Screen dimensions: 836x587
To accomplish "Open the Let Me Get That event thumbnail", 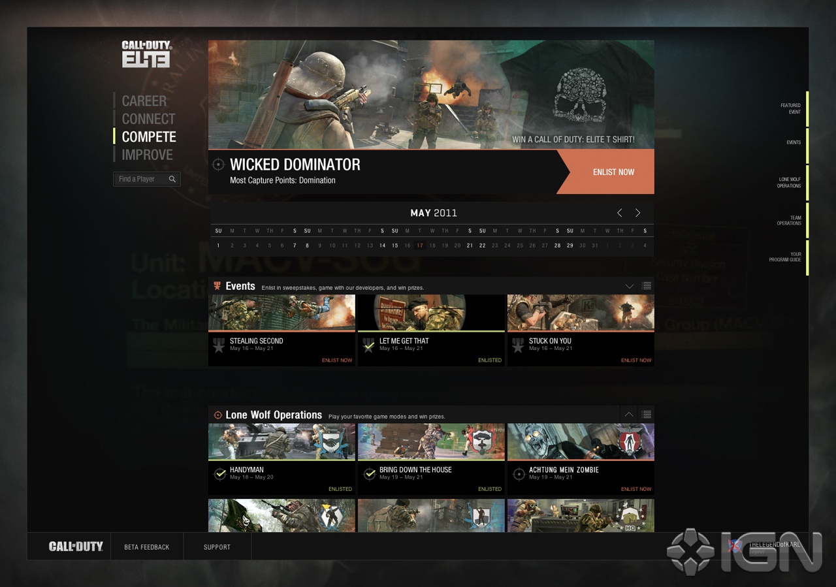I will tap(431, 312).
